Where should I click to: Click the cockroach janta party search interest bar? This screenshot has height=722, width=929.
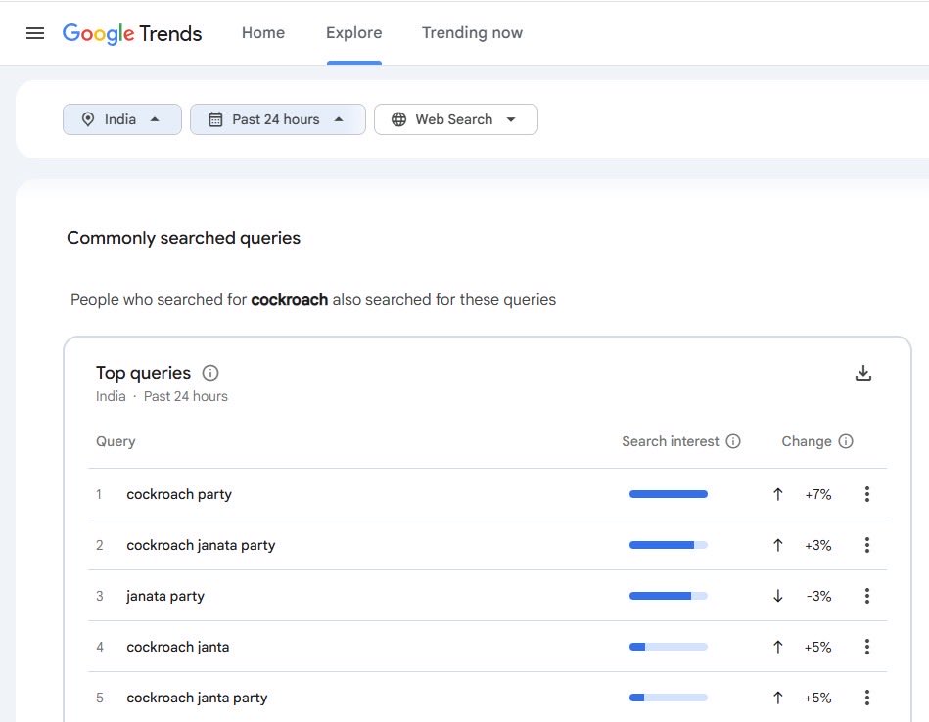[x=669, y=698]
